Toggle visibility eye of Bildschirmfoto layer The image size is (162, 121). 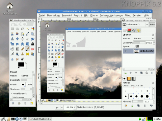point(126,51)
